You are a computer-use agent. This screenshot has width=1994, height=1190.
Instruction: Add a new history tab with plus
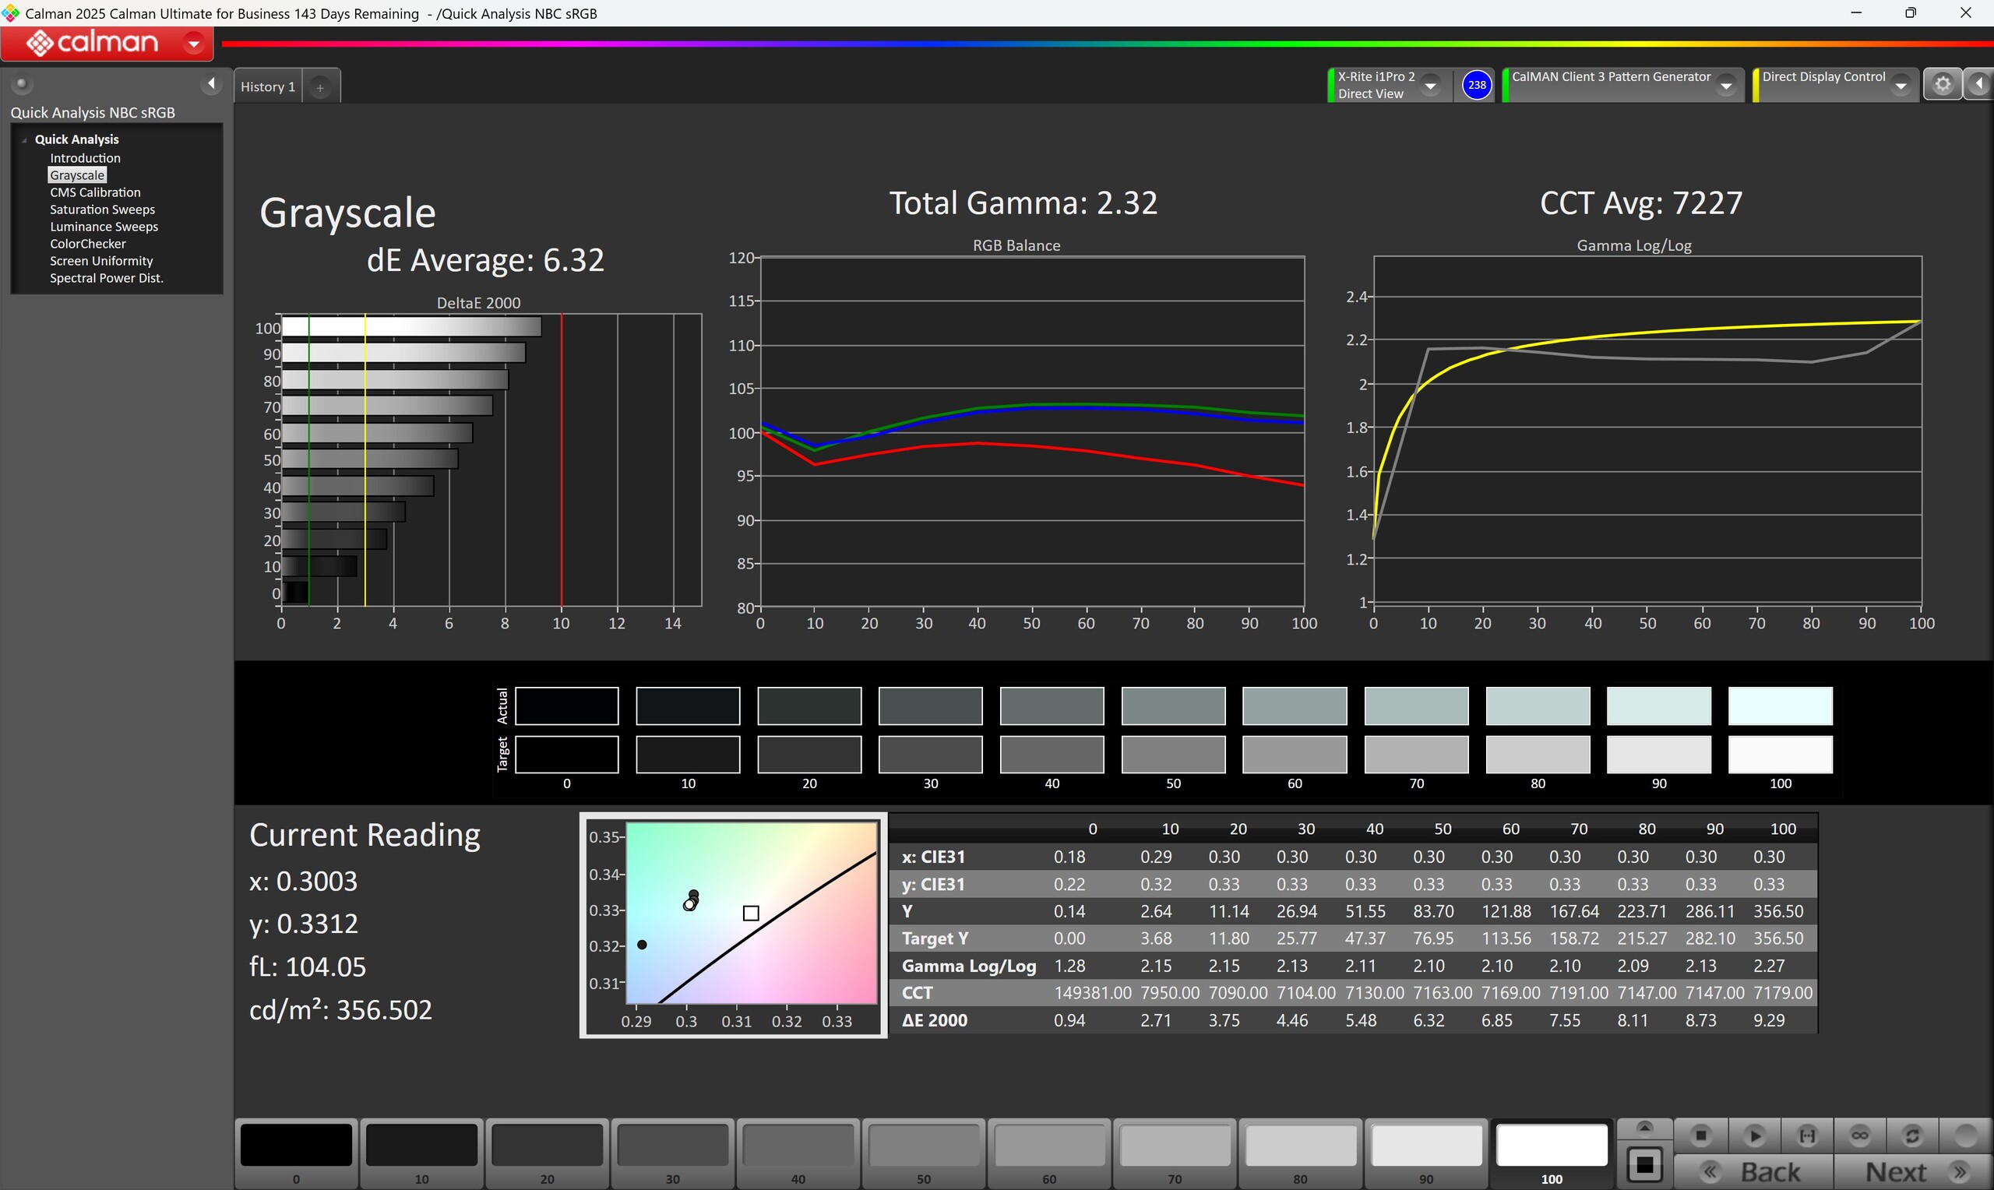click(320, 87)
